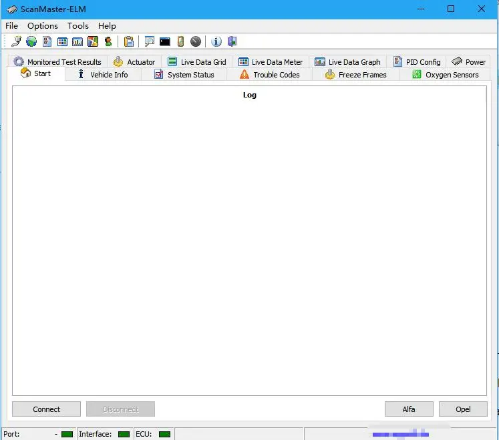Click the Log heading text
Screen dimensions: 499x440
tap(250, 95)
